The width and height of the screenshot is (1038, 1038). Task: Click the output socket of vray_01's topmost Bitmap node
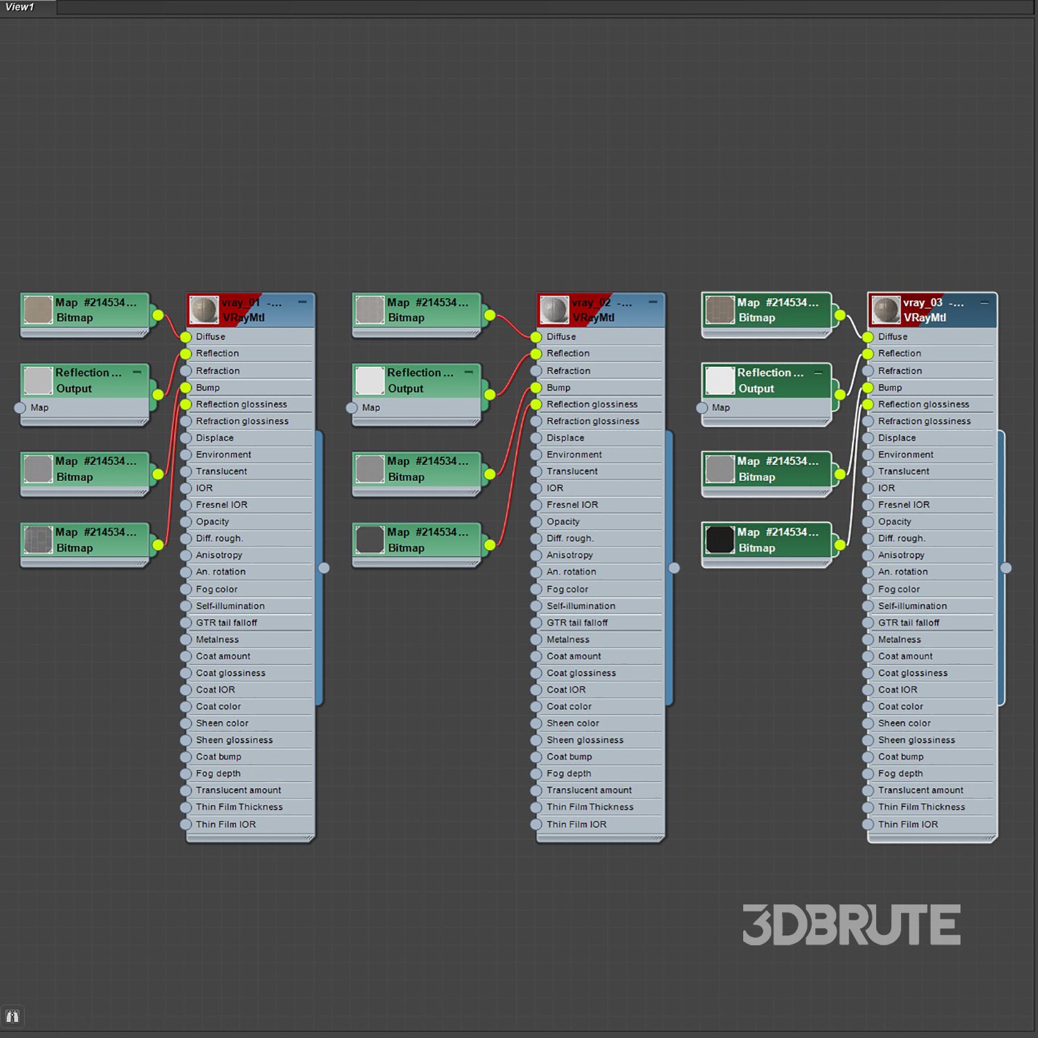(x=158, y=316)
